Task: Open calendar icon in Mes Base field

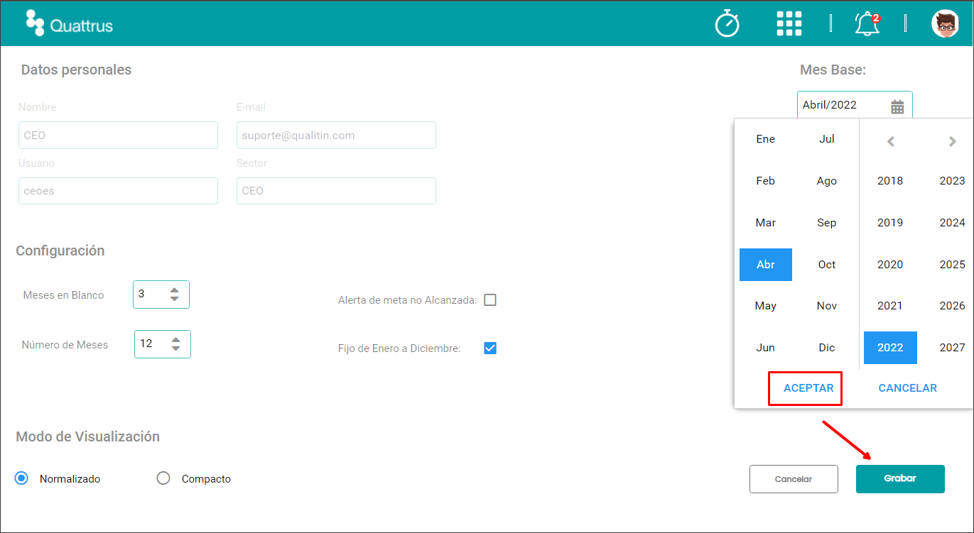Action: (897, 106)
